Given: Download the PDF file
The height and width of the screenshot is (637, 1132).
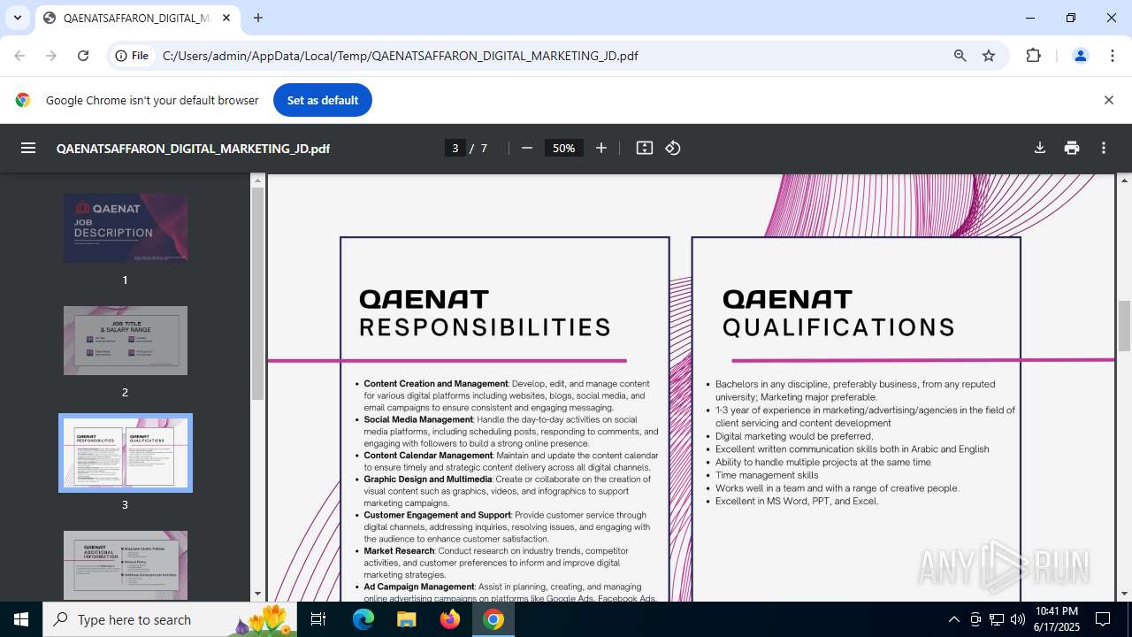Looking at the screenshot, I should tap(1040, 148).
